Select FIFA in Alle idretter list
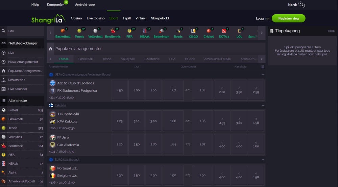 click(22, 155)
